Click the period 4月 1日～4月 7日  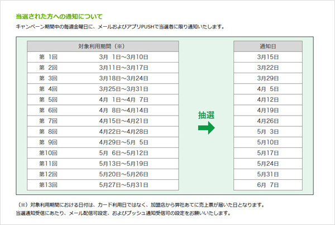124,99
